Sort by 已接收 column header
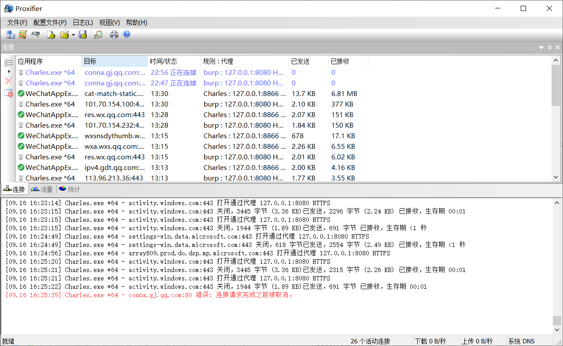Screen dimensions: 563x346 (x=348, y=61)
